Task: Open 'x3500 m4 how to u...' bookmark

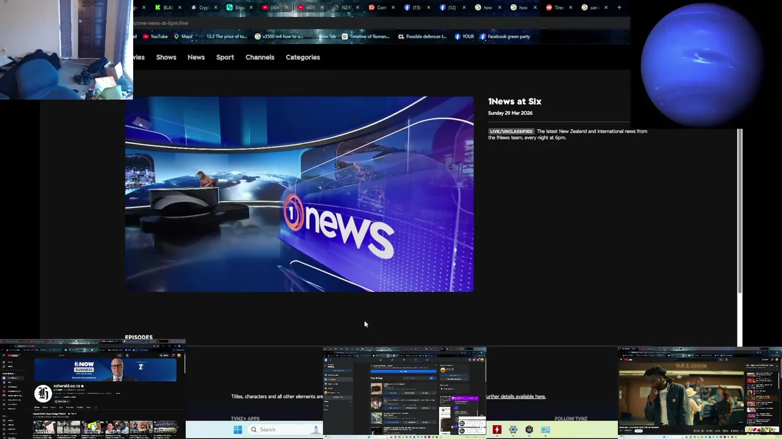Action: pyautogui.click(x=279, y=37)
